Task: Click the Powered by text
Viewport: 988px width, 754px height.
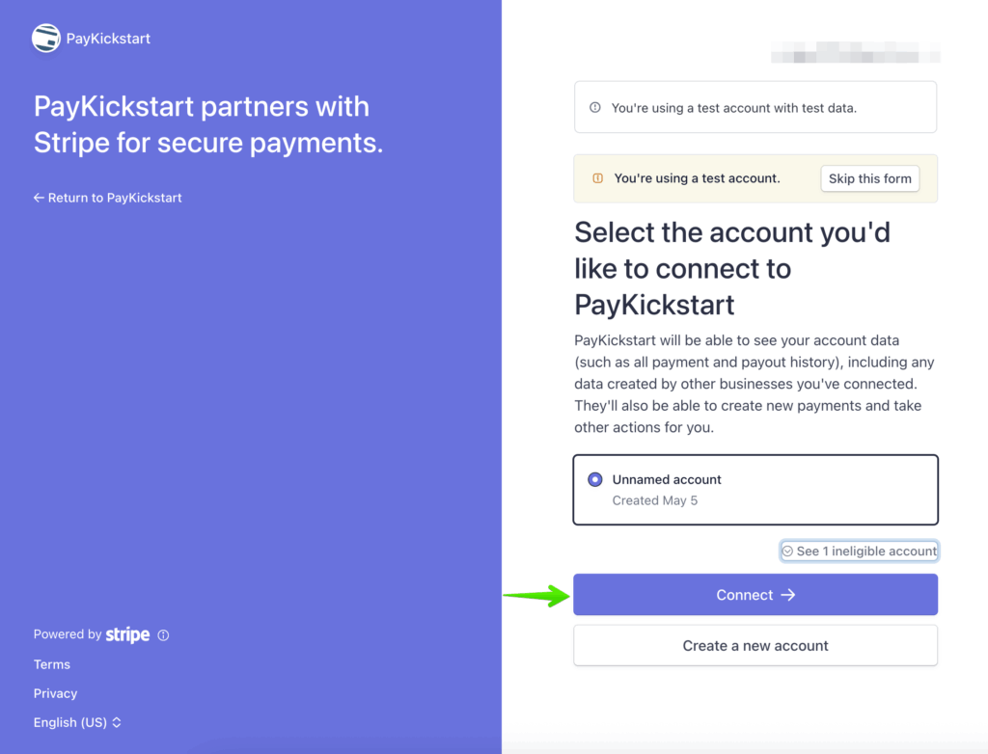Action: 68,634
